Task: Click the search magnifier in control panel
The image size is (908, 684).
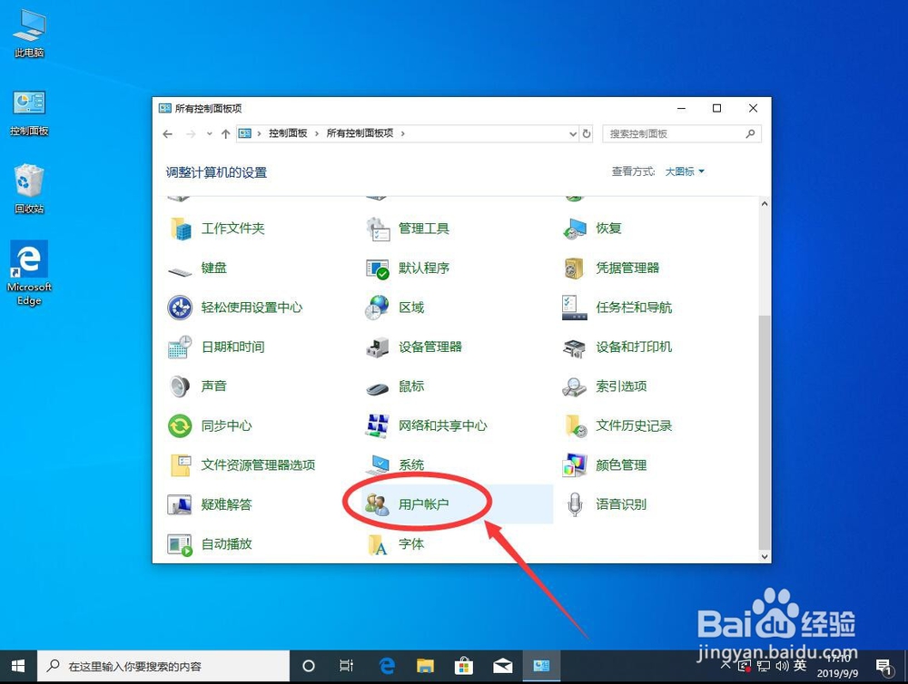Action: tap(750, 133)
